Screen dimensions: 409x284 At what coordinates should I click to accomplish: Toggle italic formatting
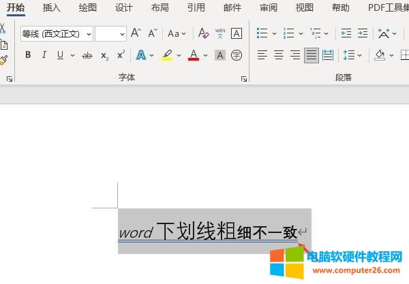(44, 55)
